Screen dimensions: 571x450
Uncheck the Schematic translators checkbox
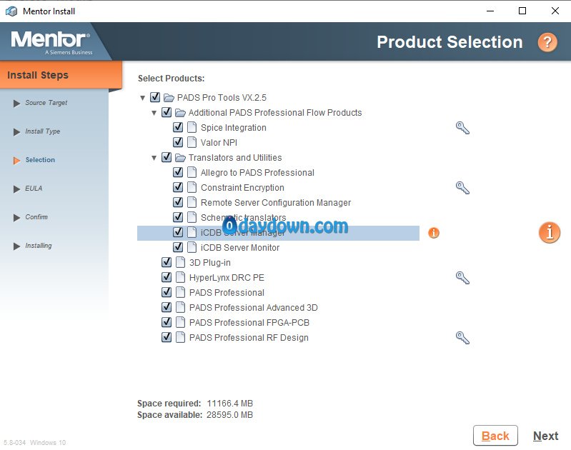(178, 217)
